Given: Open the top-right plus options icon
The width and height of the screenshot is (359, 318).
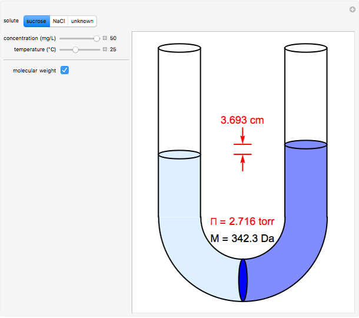Looking at the screenshot, I should tap(352, 9).
